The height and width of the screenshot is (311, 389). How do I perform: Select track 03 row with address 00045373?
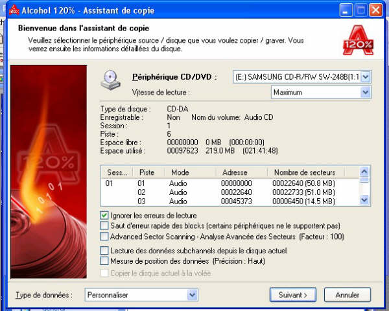point(230,201)
